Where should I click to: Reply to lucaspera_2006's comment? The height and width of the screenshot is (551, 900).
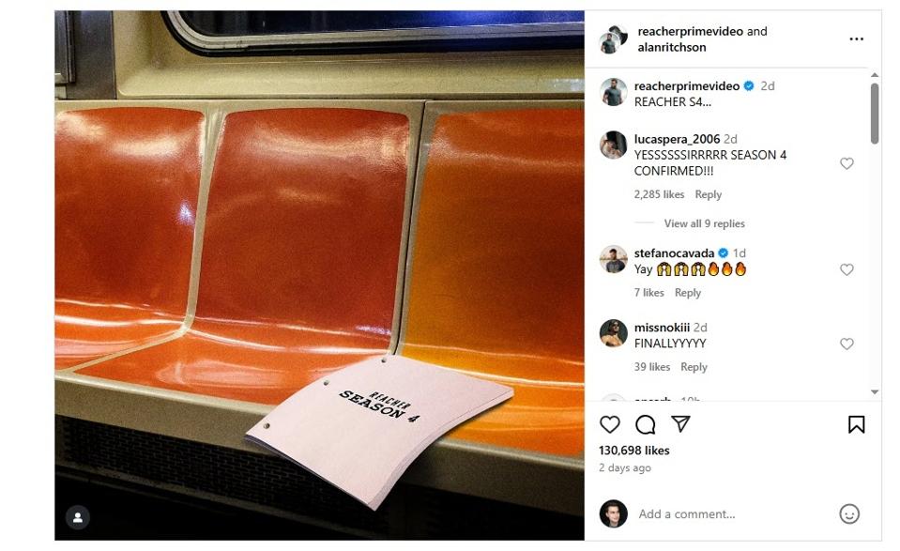[x=709, y=194]
